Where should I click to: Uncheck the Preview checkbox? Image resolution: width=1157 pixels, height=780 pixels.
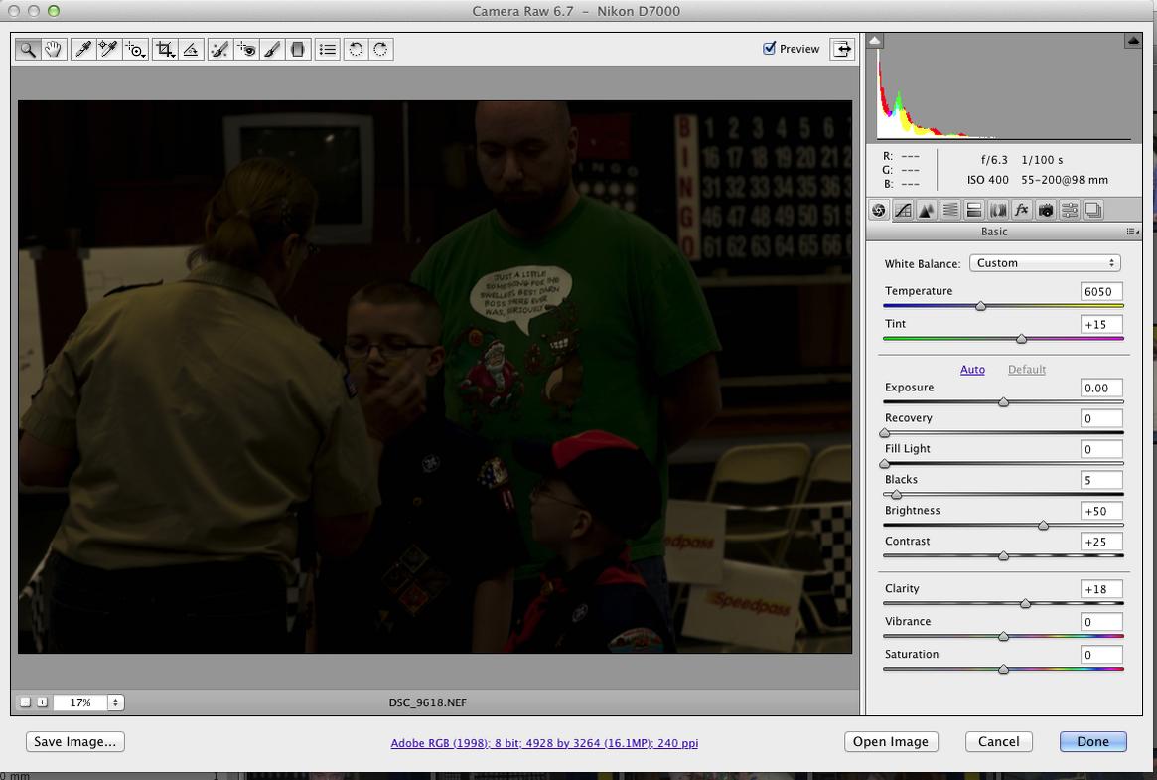[769, 48]
